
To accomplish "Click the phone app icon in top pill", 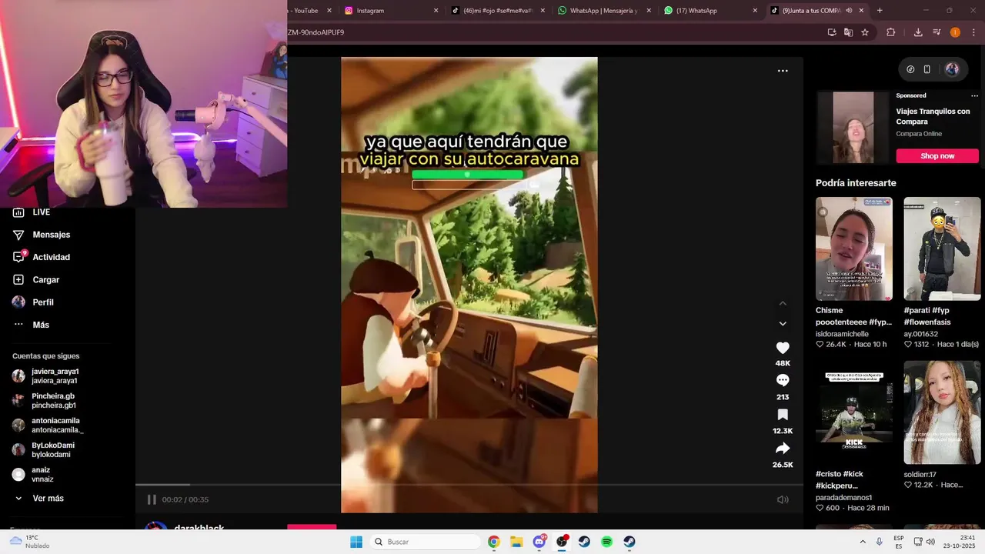I will pyautogui.click(x=927, y=69).
